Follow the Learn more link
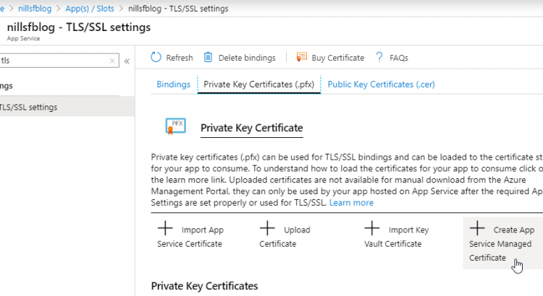The image size is (543, 296). click(351, 203)
